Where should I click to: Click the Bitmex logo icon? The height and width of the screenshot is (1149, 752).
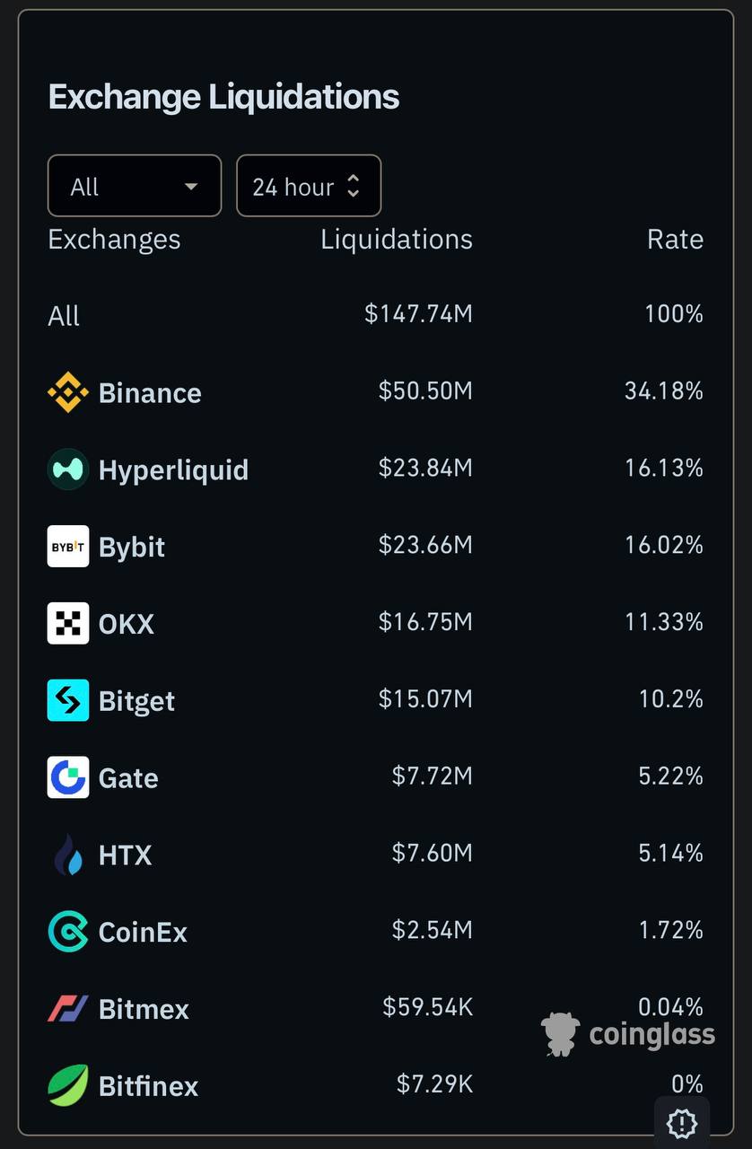[68, 1009]
